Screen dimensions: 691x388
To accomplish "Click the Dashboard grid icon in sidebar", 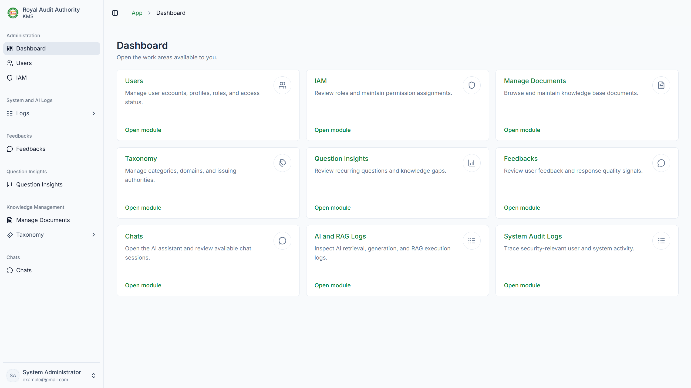I will tap(10, 49).
